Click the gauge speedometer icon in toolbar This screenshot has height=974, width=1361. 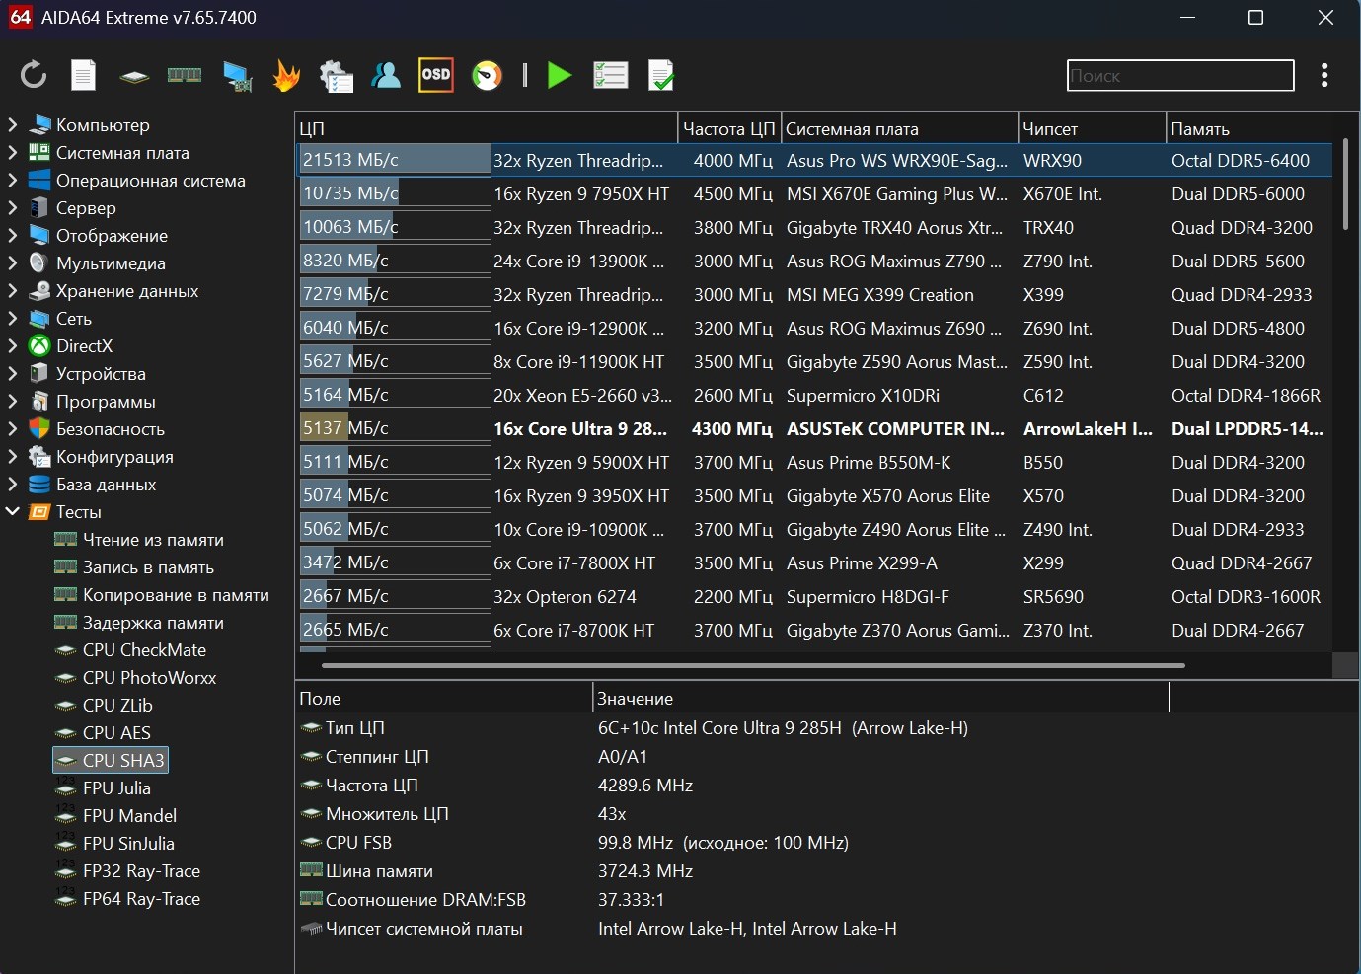pos(487,75)
